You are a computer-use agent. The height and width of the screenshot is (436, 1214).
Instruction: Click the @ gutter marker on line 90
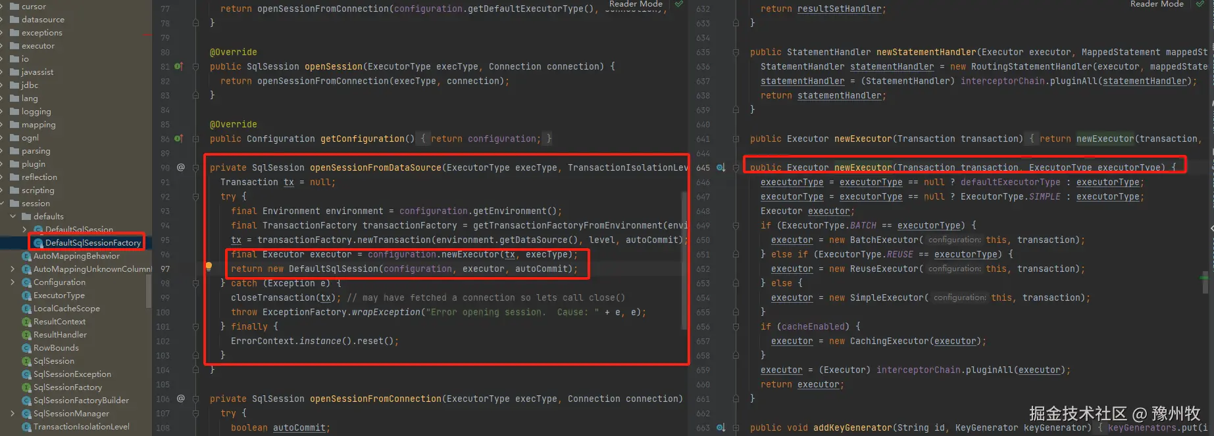click(181, 167)
